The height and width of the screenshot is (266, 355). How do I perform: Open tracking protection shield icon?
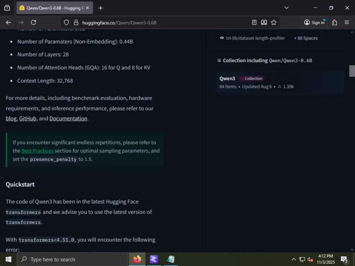[66, 23]
